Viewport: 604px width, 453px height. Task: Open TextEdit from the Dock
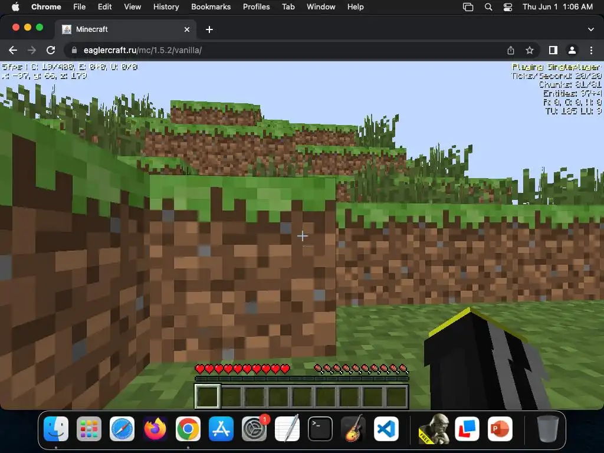pos(287,429)
